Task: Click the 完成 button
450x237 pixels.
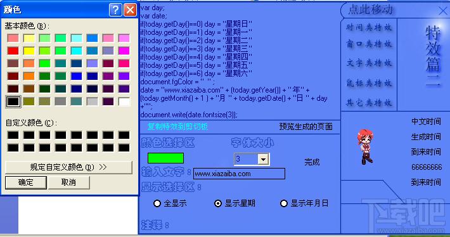Action: 312,162
